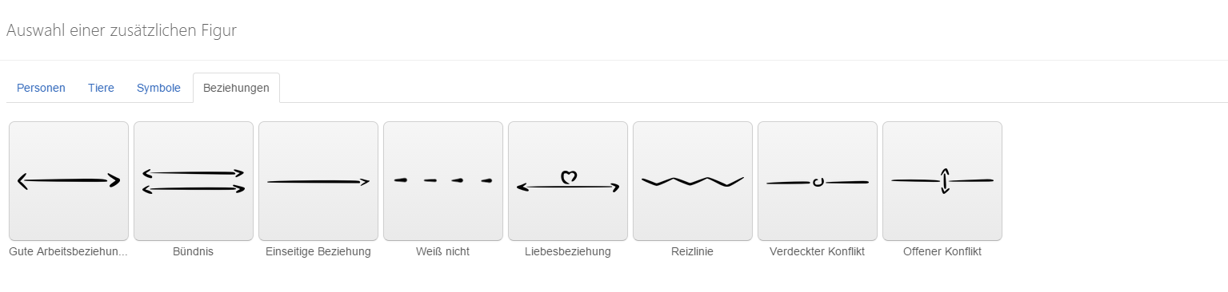Choose the Bündnis double-line arrows figure
This screenshot has width=1228, height=292.
[x=194, y=181]
